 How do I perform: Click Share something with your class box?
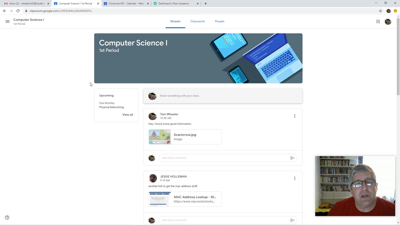click(x=223, y=96)
